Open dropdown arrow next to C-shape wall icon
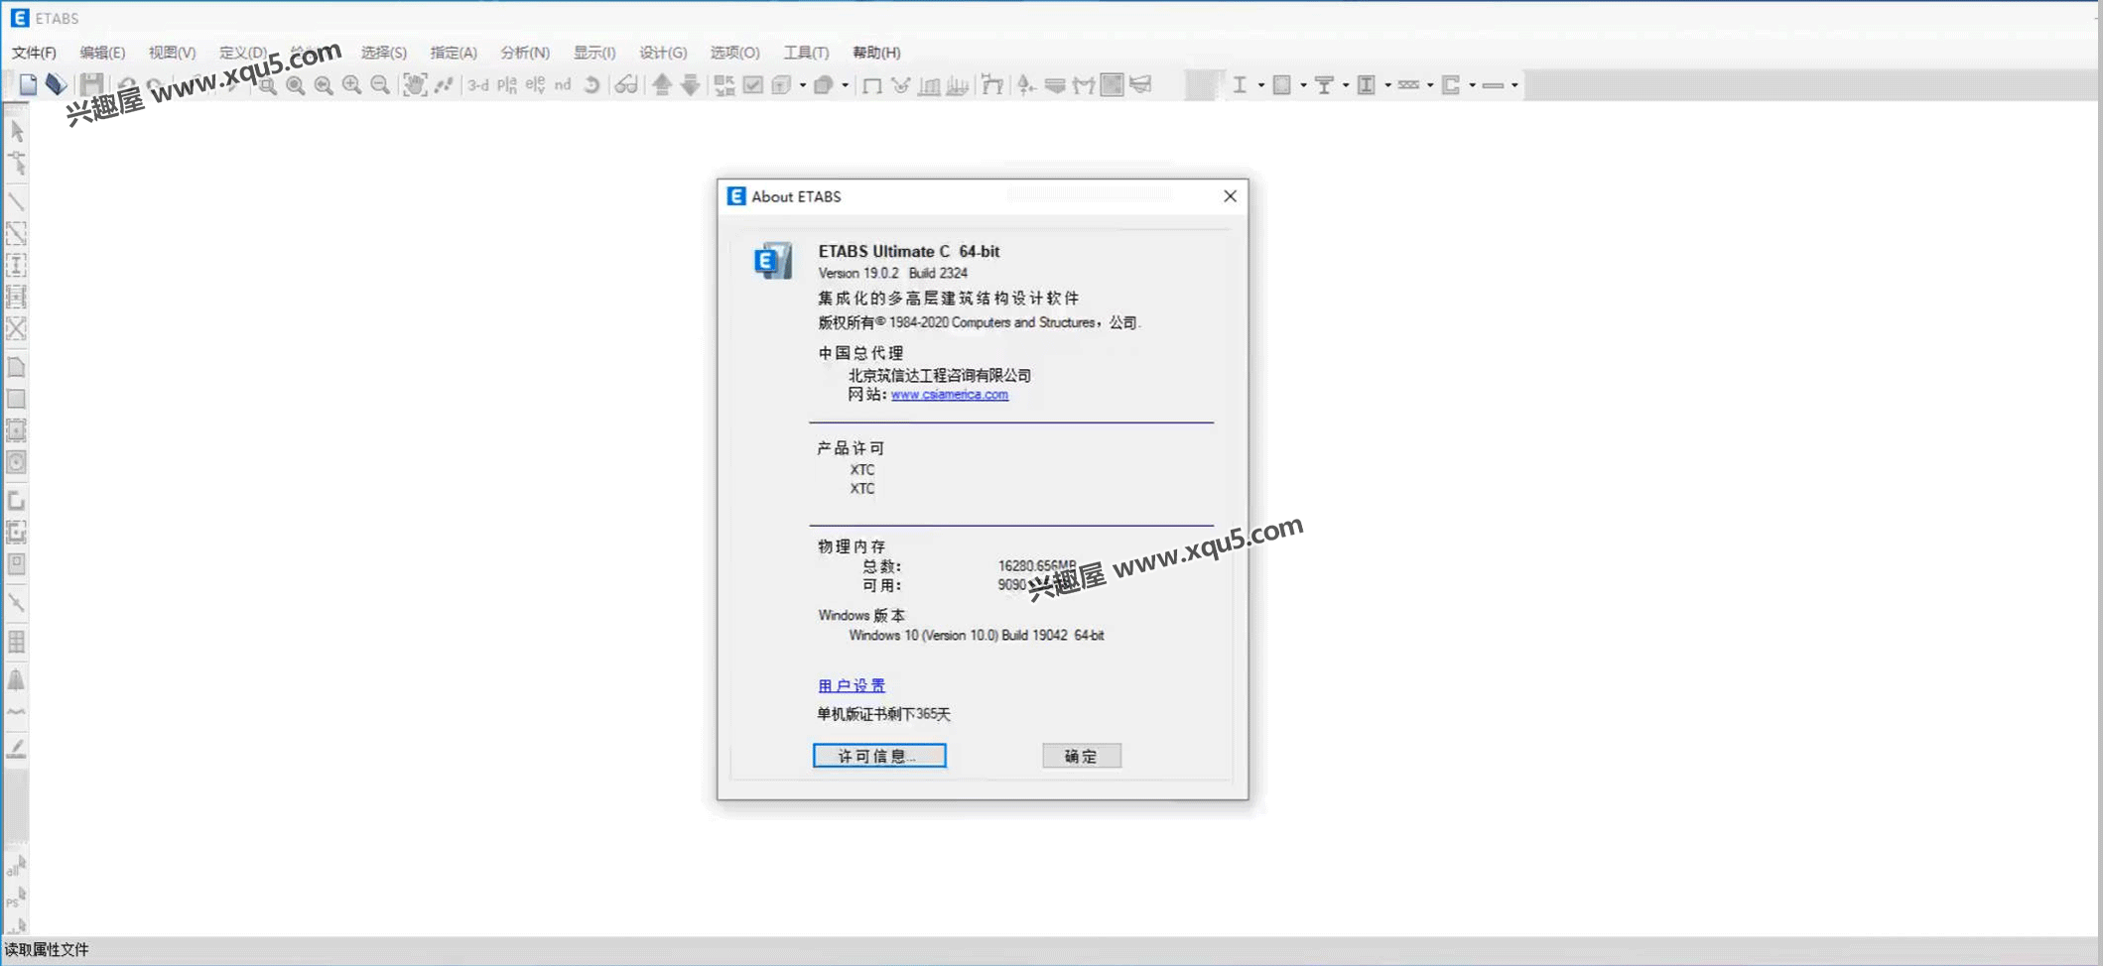 pos(1472,85)
